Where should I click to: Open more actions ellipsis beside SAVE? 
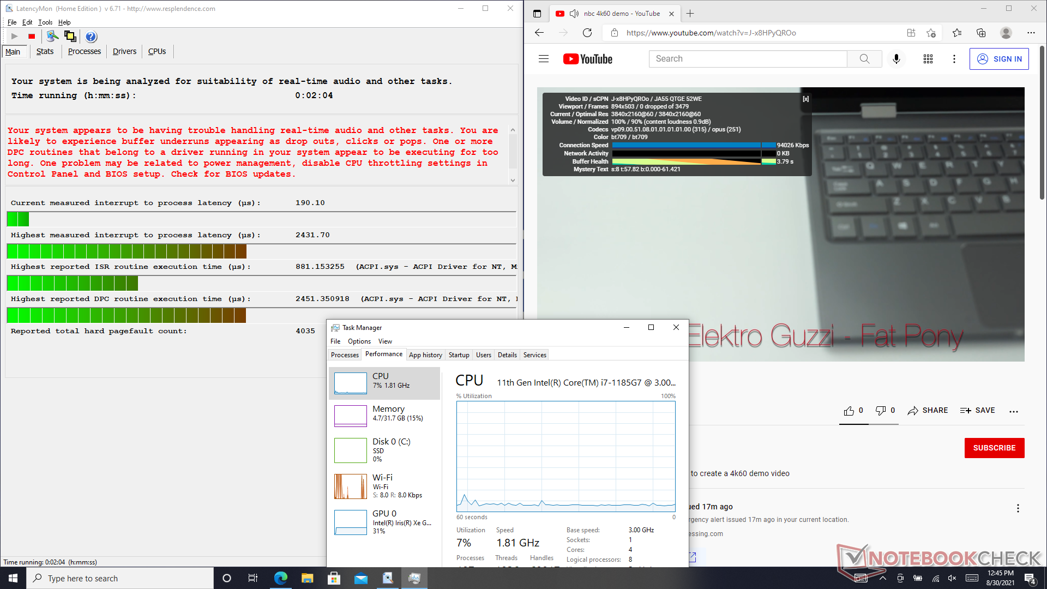coord(1013,411)
